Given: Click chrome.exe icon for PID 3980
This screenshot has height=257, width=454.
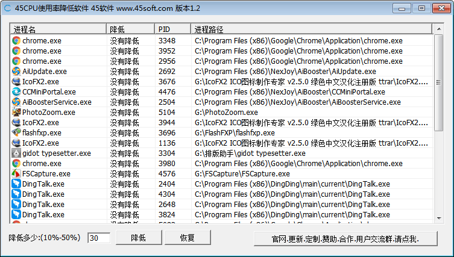Looking at the screenshot, I should (x=16, y=164).
